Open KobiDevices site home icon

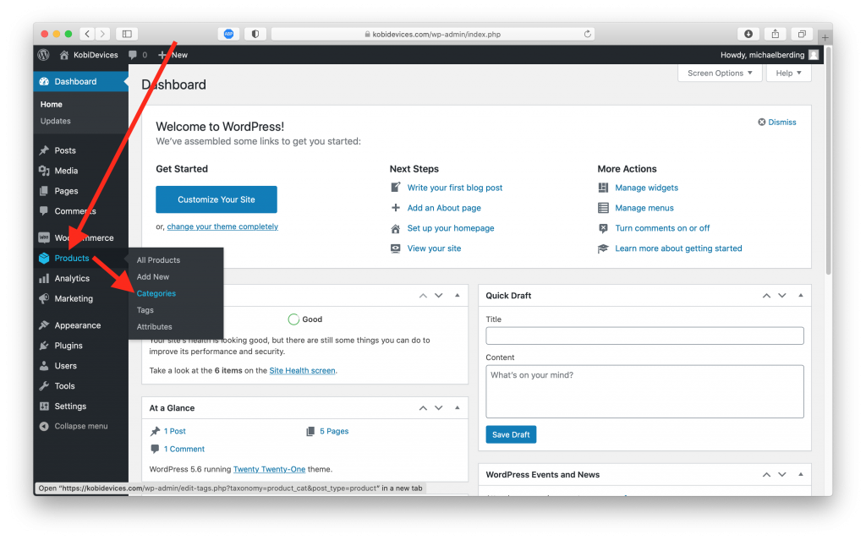point(64,55)
